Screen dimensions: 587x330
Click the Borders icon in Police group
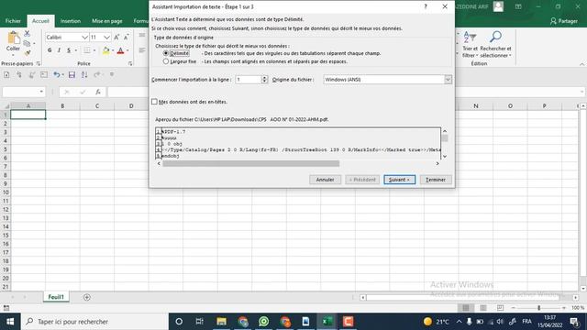87,50
